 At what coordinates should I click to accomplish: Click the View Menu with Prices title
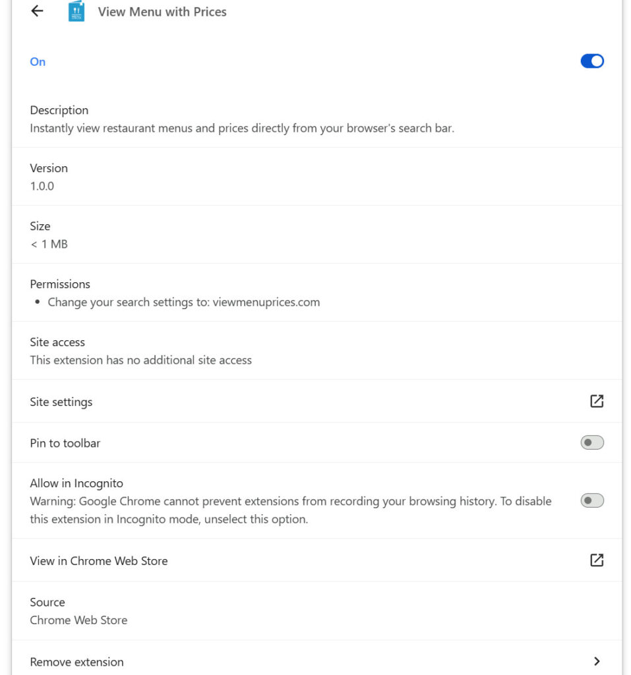162,12
